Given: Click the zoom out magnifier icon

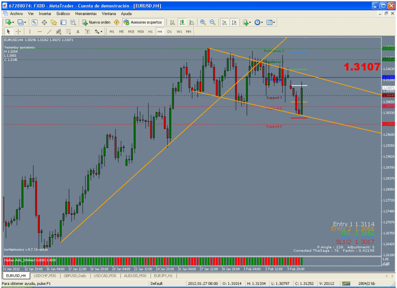Looking at the screenshot, I should point(212,22).
